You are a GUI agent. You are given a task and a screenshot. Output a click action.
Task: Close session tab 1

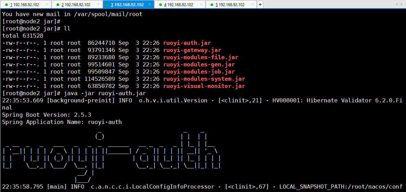pos(47,5)
